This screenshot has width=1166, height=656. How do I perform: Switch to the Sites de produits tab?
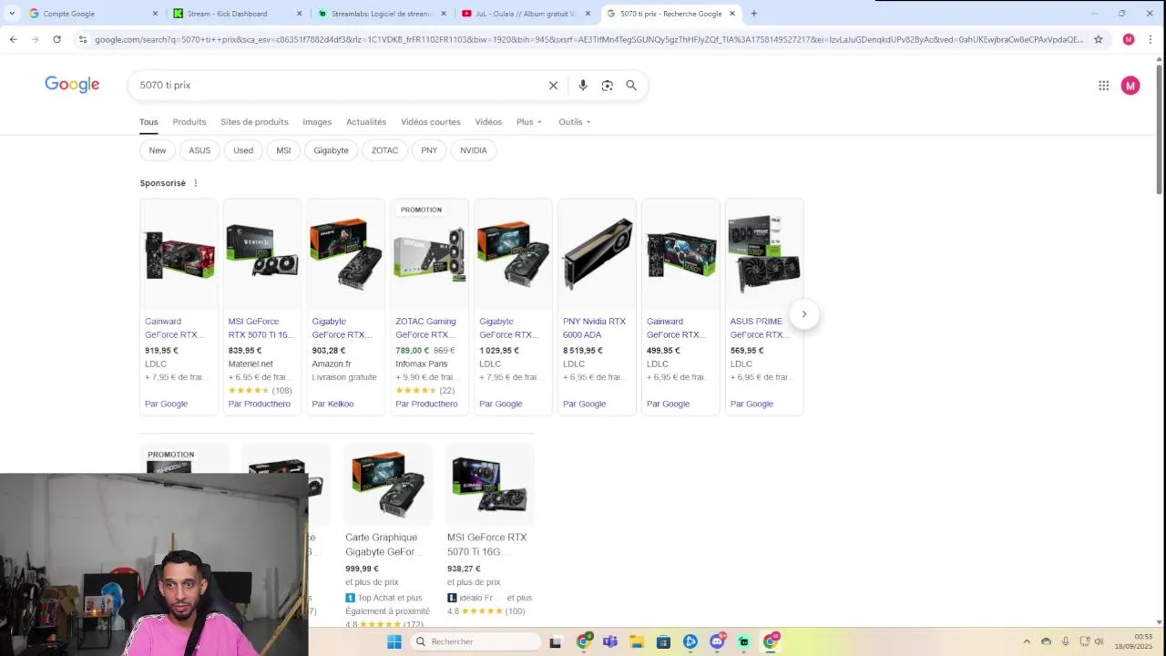pos(254,122)
